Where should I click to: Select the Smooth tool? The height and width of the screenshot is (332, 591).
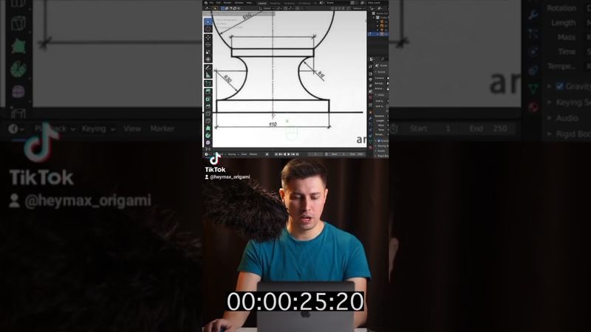(208, 142)
